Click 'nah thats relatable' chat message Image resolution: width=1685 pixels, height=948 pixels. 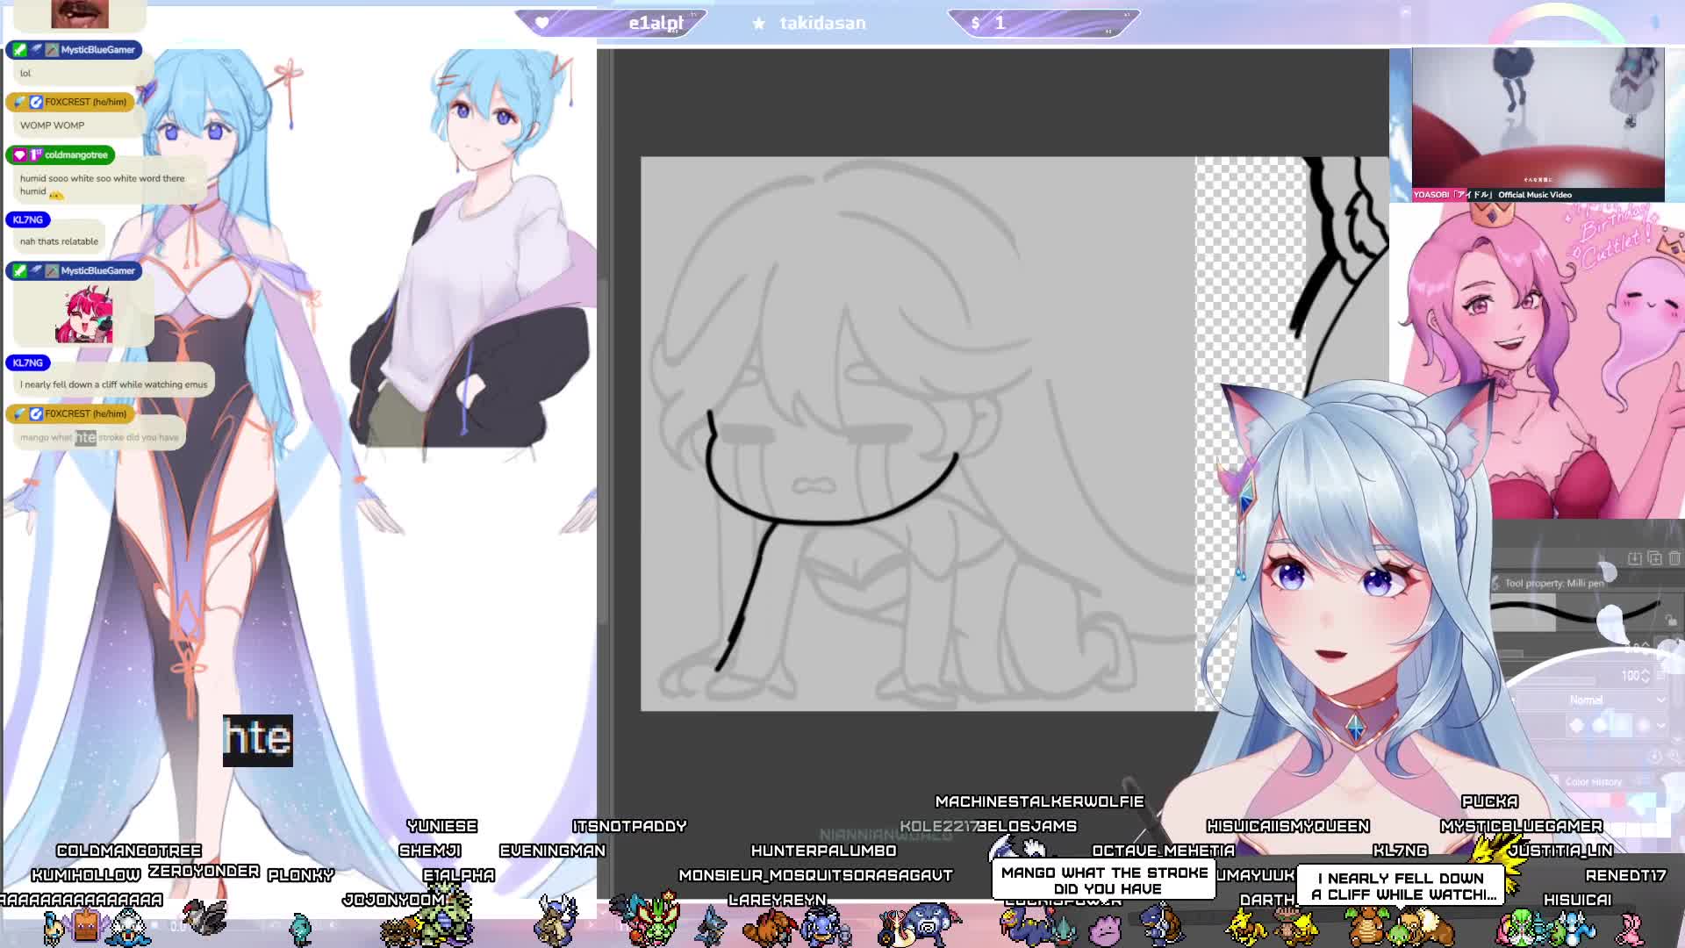click(59, 241)
